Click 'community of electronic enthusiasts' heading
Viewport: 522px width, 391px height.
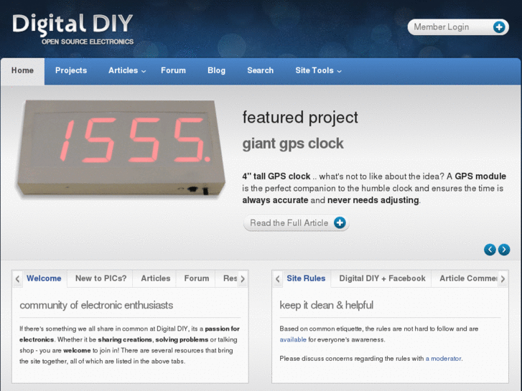pyautogui.click(x=96, y=305)
